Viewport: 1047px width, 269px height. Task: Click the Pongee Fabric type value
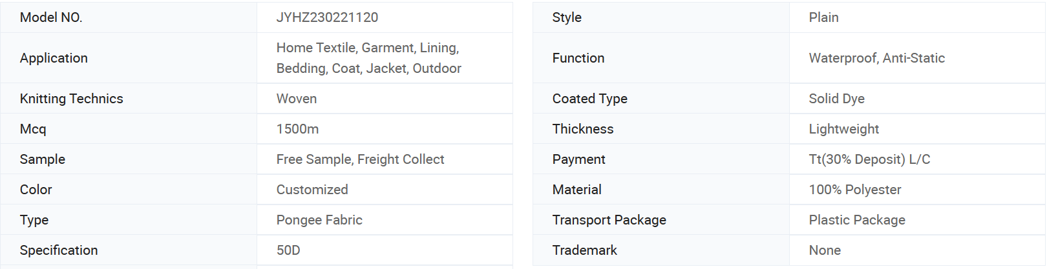coord(319,220)
